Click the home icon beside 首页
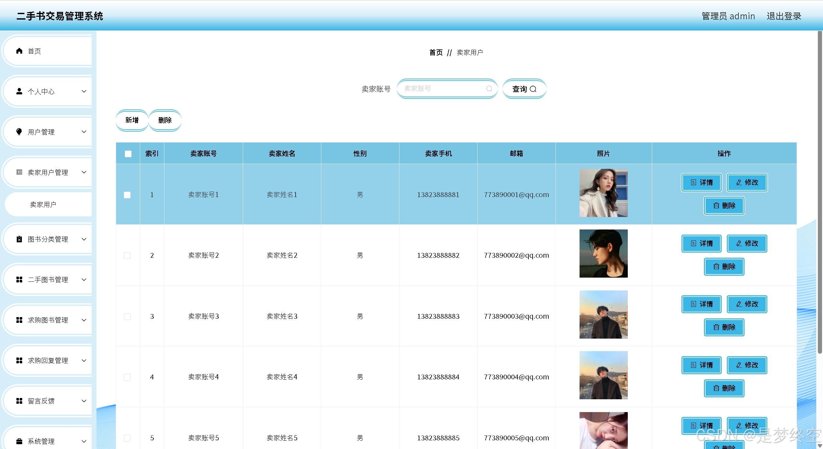 [19, 51]
